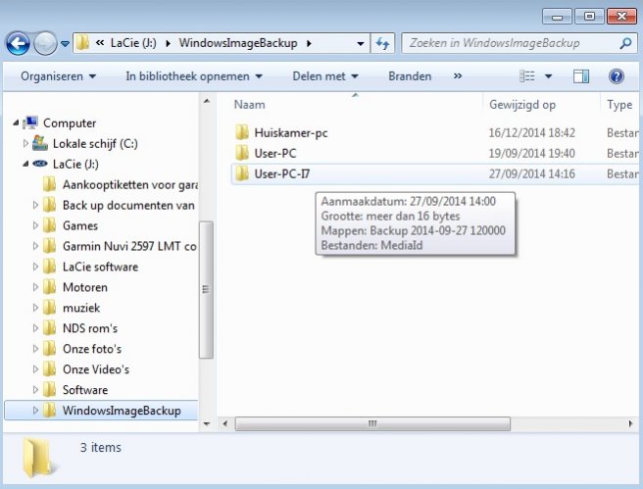This screenshot has width=643, height=489.
Task: Click the greyed Forward arrow button
Action: (45, 43)
